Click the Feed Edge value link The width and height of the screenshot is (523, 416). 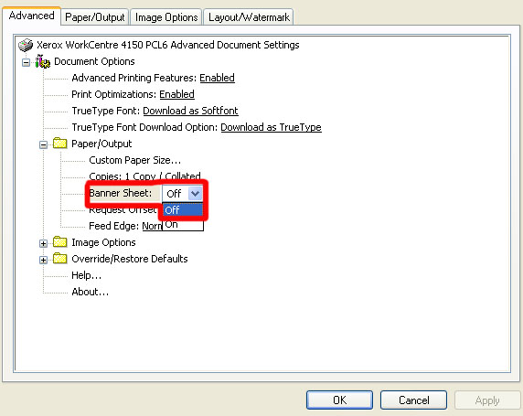(x=152, y=226)
